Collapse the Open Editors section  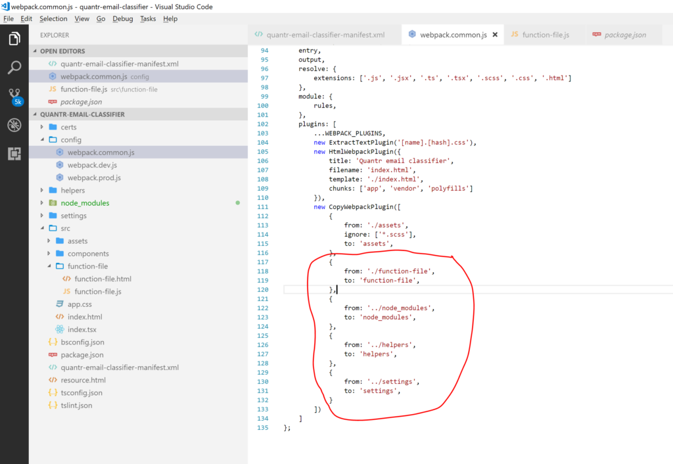pos(35,51)
